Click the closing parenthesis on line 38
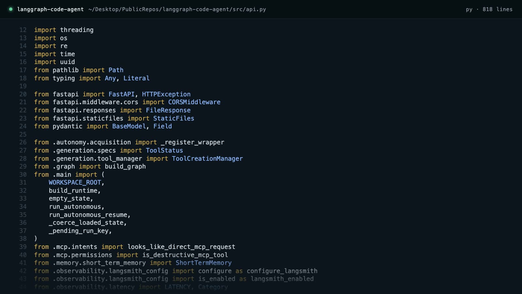Screen dimensions: 522x294 [36, 238]
